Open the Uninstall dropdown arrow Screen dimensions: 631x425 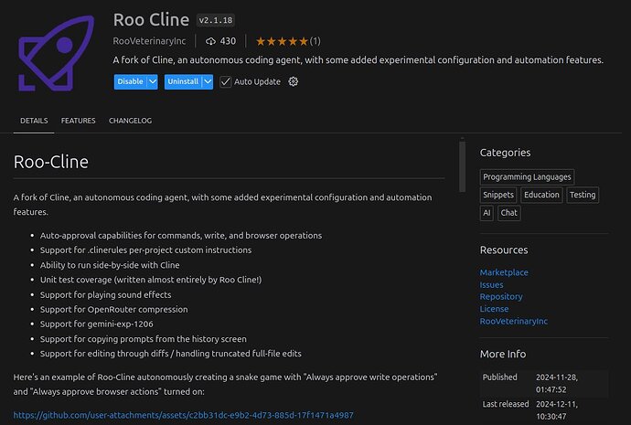[208, 81]
